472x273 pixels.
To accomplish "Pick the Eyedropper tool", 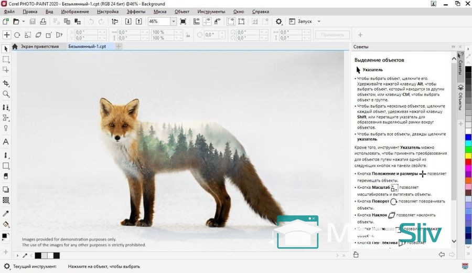I will [6, 214].
